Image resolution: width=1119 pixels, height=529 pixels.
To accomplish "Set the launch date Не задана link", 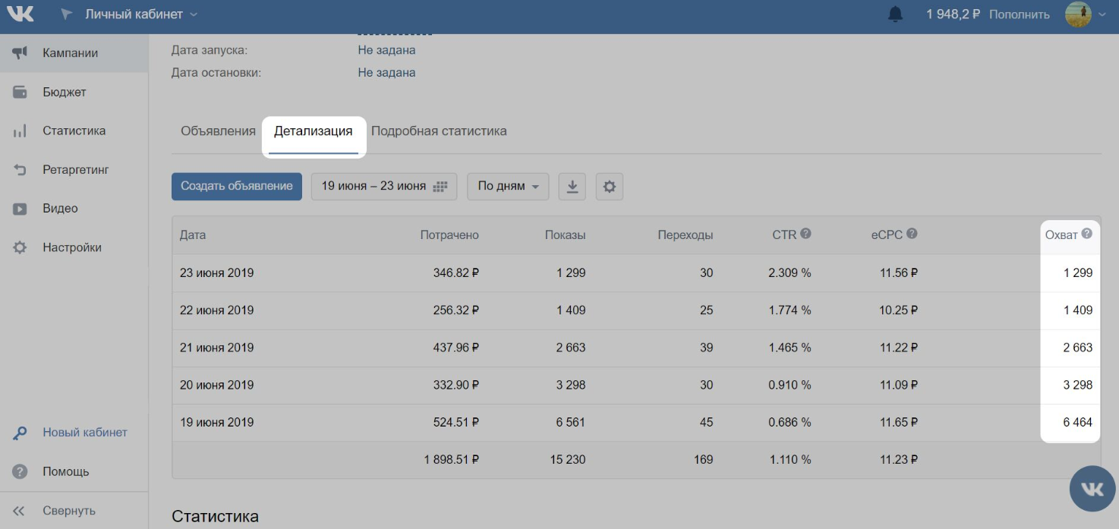I will 386,50.
